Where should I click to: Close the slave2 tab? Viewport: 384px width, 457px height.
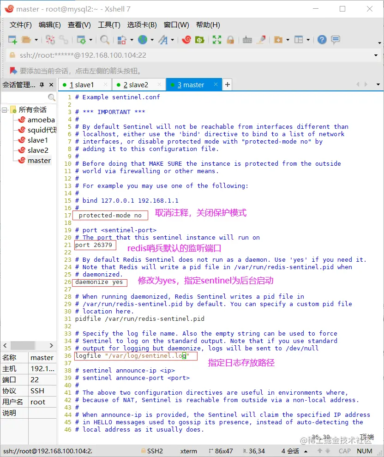(x=159, y=84)
